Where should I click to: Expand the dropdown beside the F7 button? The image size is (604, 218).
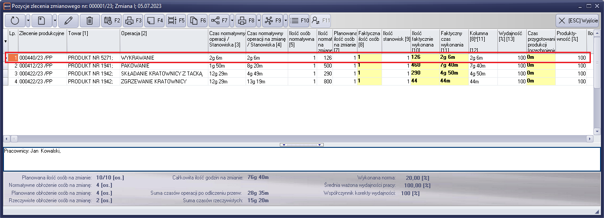click(232, 21)
